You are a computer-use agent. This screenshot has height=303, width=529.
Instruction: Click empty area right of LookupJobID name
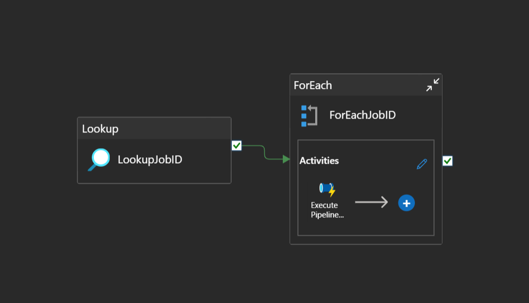coord(207,160)
